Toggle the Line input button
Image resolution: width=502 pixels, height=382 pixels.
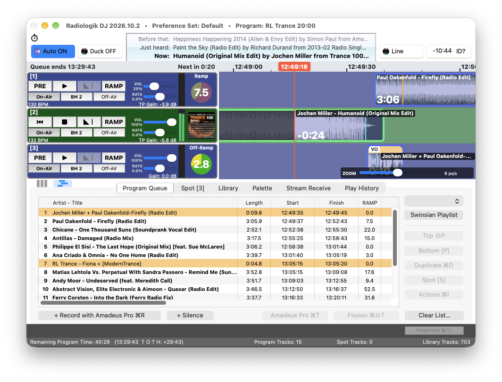402,51
